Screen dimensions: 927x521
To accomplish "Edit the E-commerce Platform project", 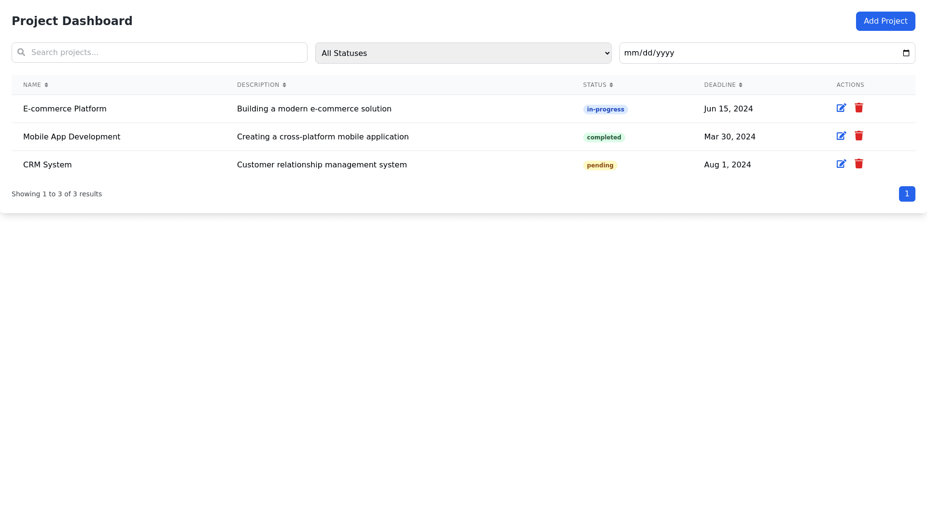I will [841, 108].
